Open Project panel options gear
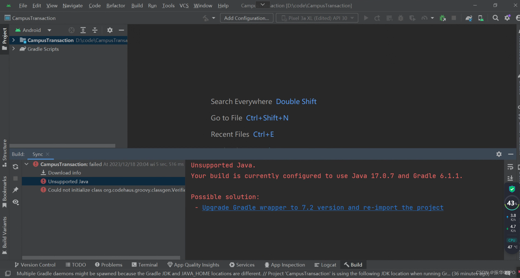 point(110,30)
